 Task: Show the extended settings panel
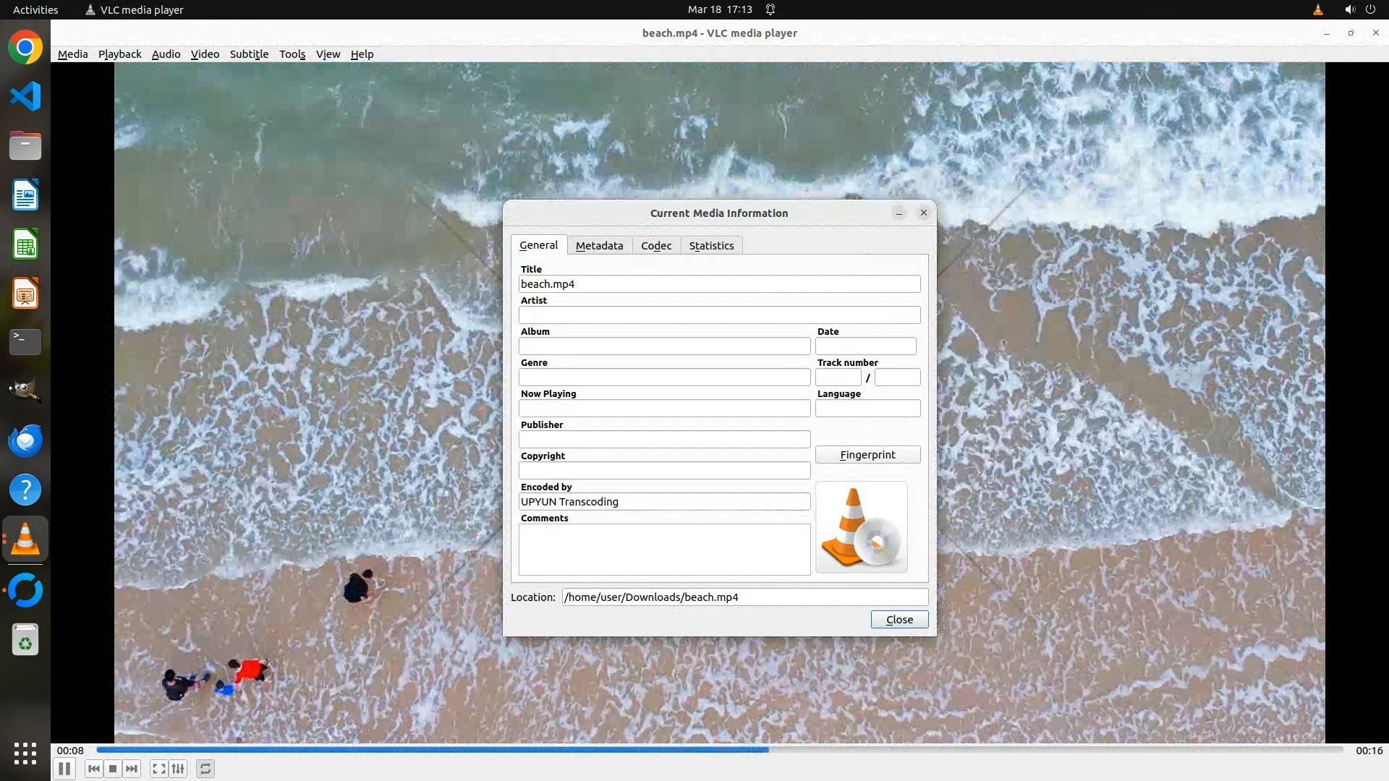click(178, 769)
